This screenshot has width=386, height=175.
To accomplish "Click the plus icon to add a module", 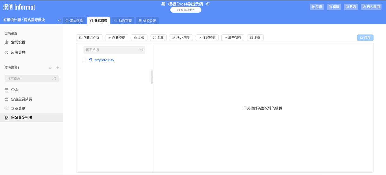I will 57,67.
